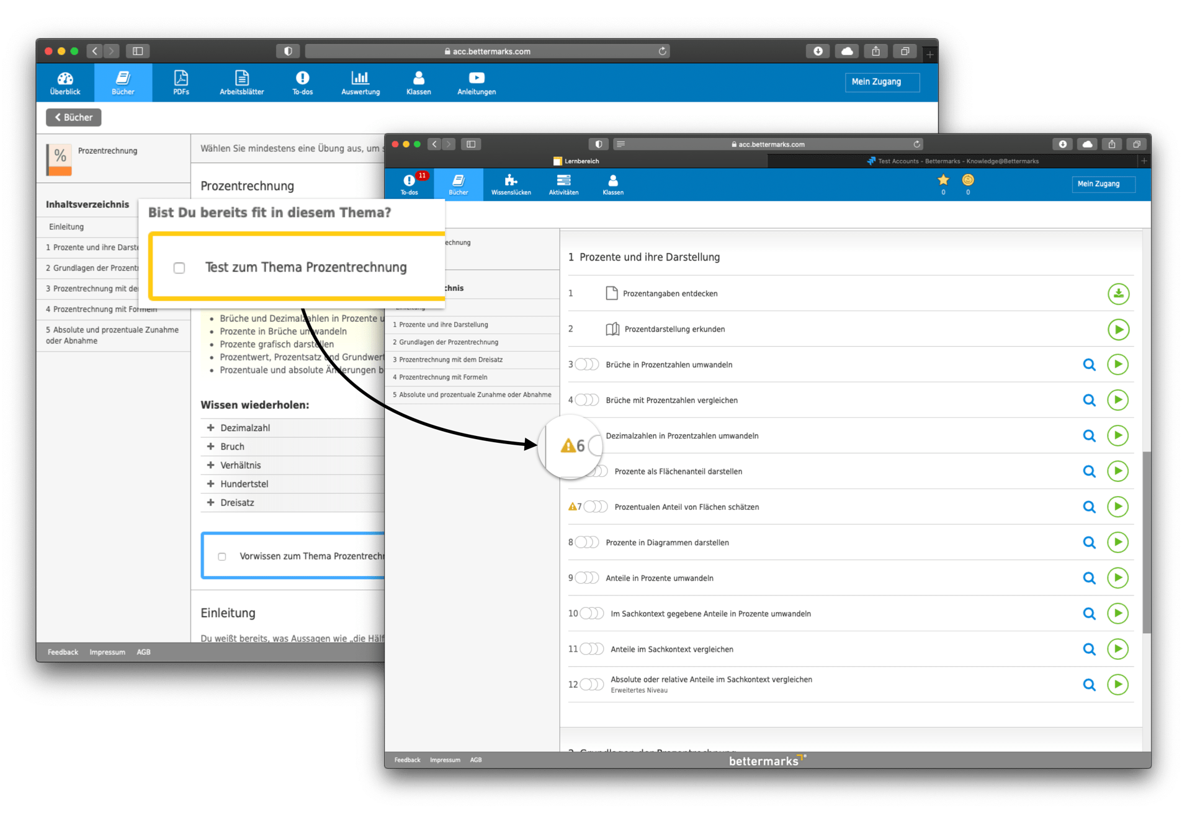The image size is (1182, 823).
Task: Preview Brüche mit Prozentzahlen vergleichen
Action: pos(1088,399)
